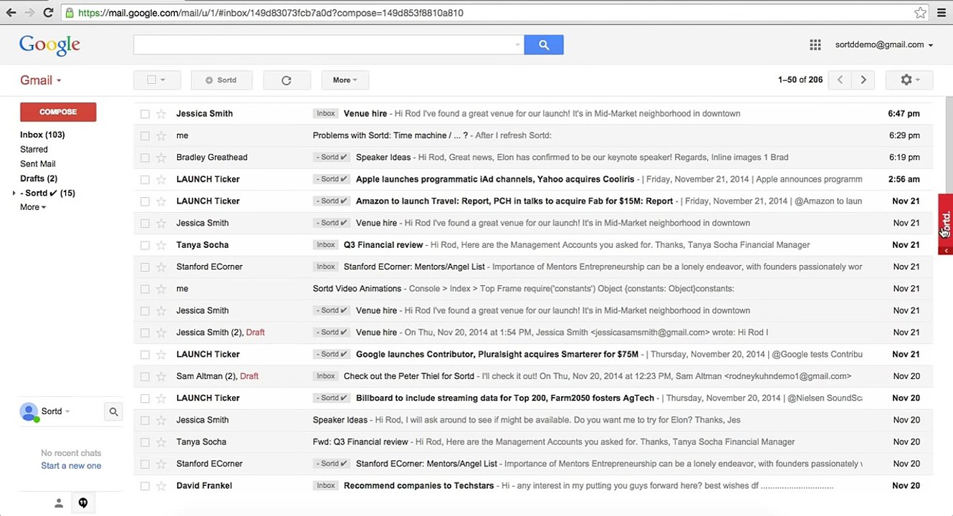Viewport: 953px width, 516px height.
Task: Open the Sortd (15) label
Action: [47, 193]
